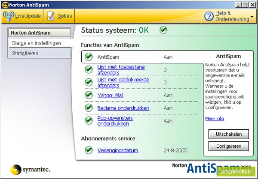Open LiveUpdate from the toolbar

click(x=22, y=16)
